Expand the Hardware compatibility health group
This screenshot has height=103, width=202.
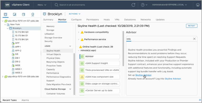click(78, 32)
